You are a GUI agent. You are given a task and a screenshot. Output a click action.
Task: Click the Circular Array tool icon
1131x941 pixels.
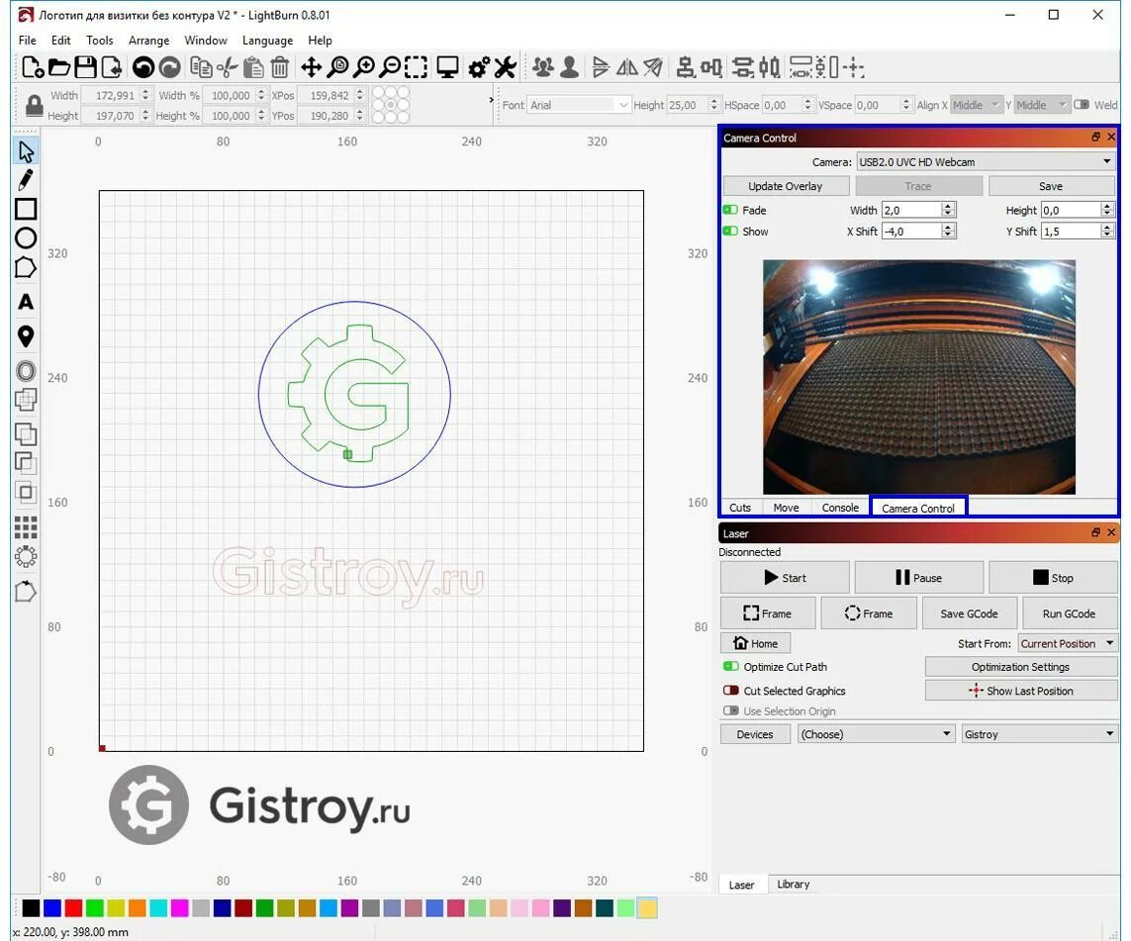coord(26,557)
